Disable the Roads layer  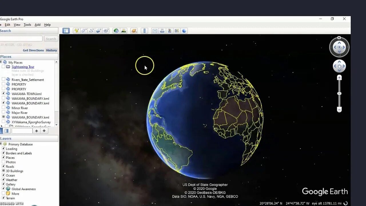pyautogui.click(x=3, y=166)
